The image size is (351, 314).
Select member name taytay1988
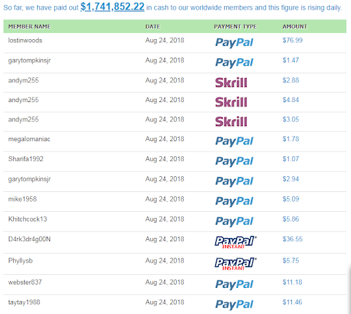24,302
